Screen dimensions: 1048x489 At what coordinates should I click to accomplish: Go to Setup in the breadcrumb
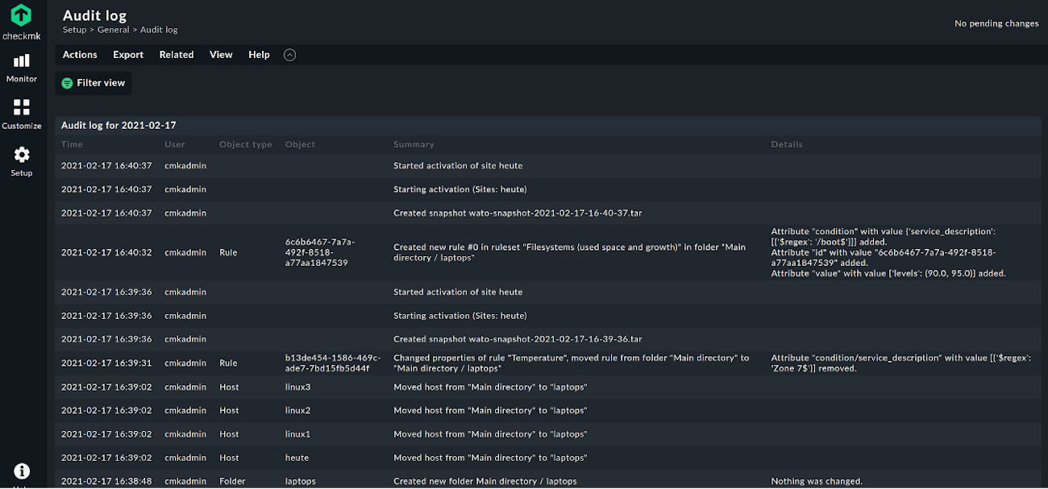coord(74,30)
